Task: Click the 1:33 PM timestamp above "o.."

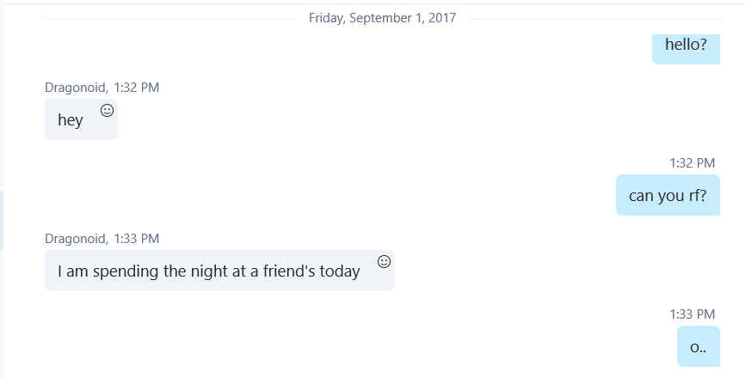Action: (x=693, y=314)
